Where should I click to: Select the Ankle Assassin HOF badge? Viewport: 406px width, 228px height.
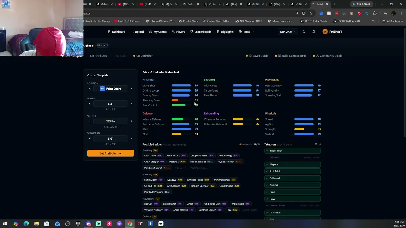[x=184, y=210]
